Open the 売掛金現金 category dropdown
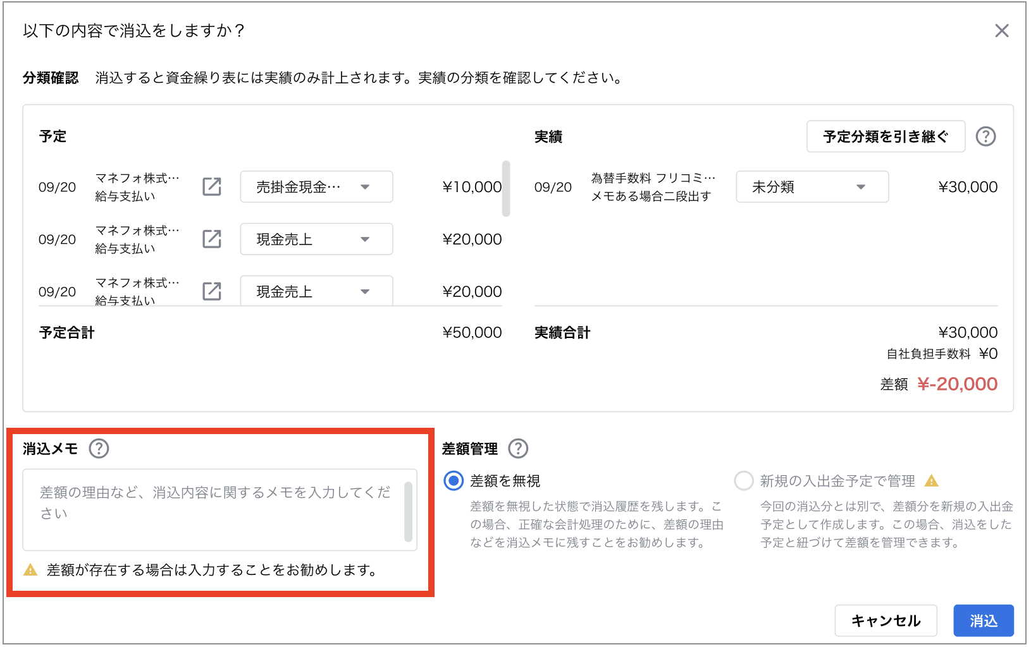The height and width of the screenshot is (647, 1031). pos(316,187)
